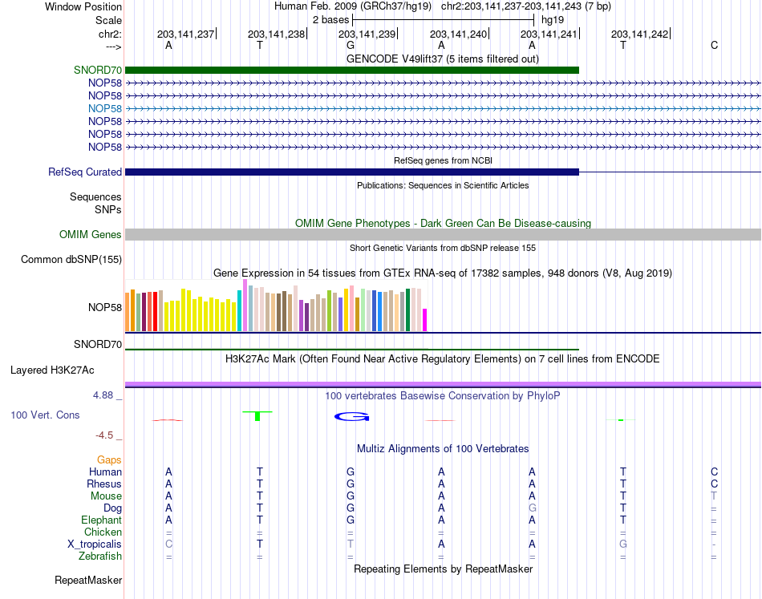Click the pink tallest bar in GTEx chart
762x599 pixels.
[245, 305]
